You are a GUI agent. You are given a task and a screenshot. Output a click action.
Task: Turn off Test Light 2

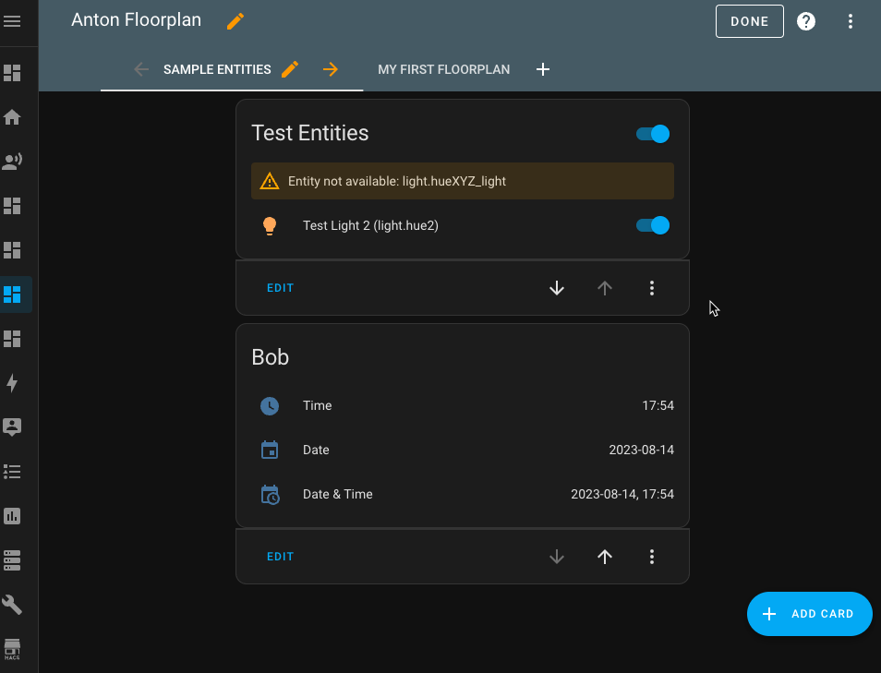652,224
